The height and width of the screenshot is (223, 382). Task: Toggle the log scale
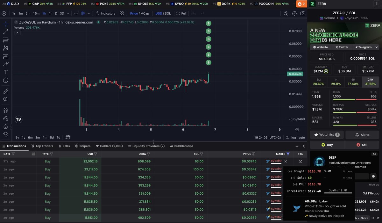pyautogui.click(x=294, y=138)
